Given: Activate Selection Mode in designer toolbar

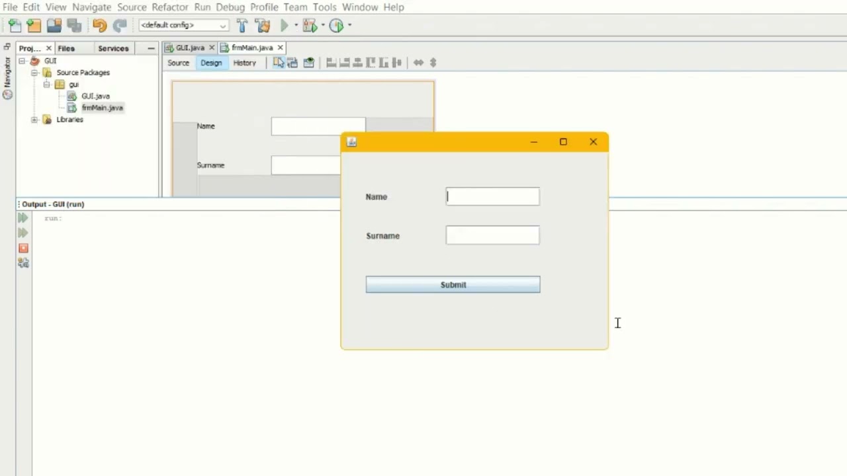Looking at the screenshot, I should point(279,62).
